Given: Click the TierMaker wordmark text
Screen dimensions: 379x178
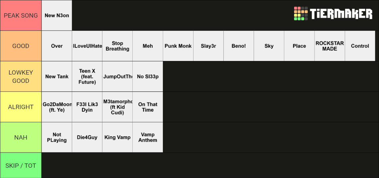Looking at the screenshot, I should (341, 14).
